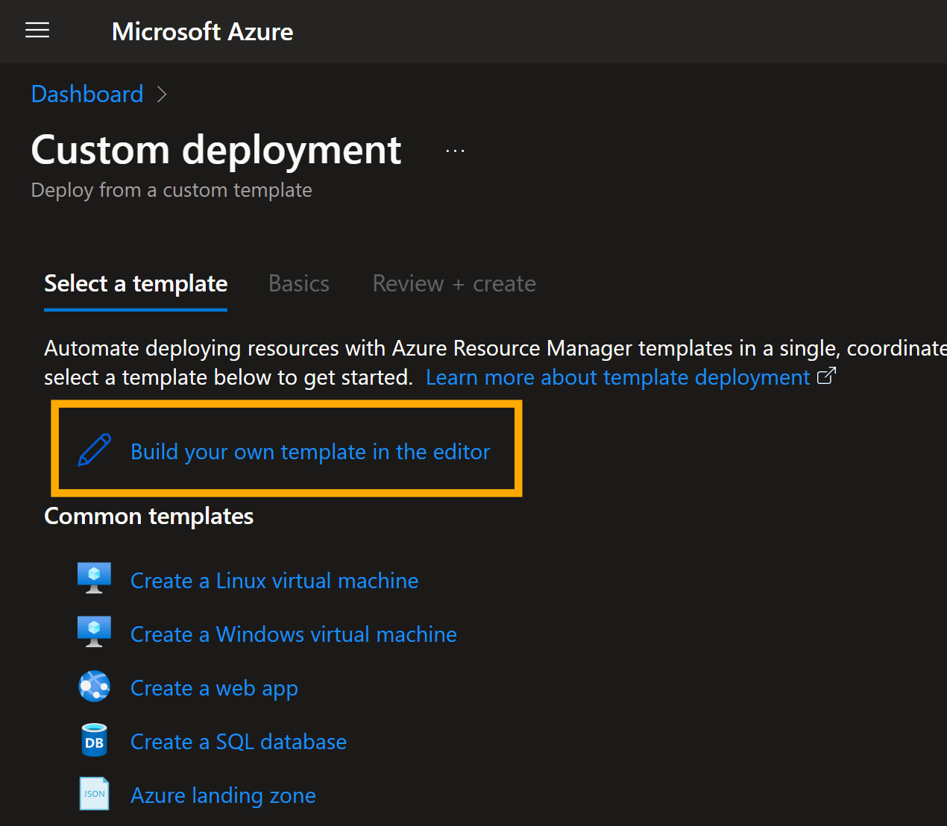Screen dimensions: 947x826
Task: Click the external link icon after Learn more
Action: [x=826, y=376]
